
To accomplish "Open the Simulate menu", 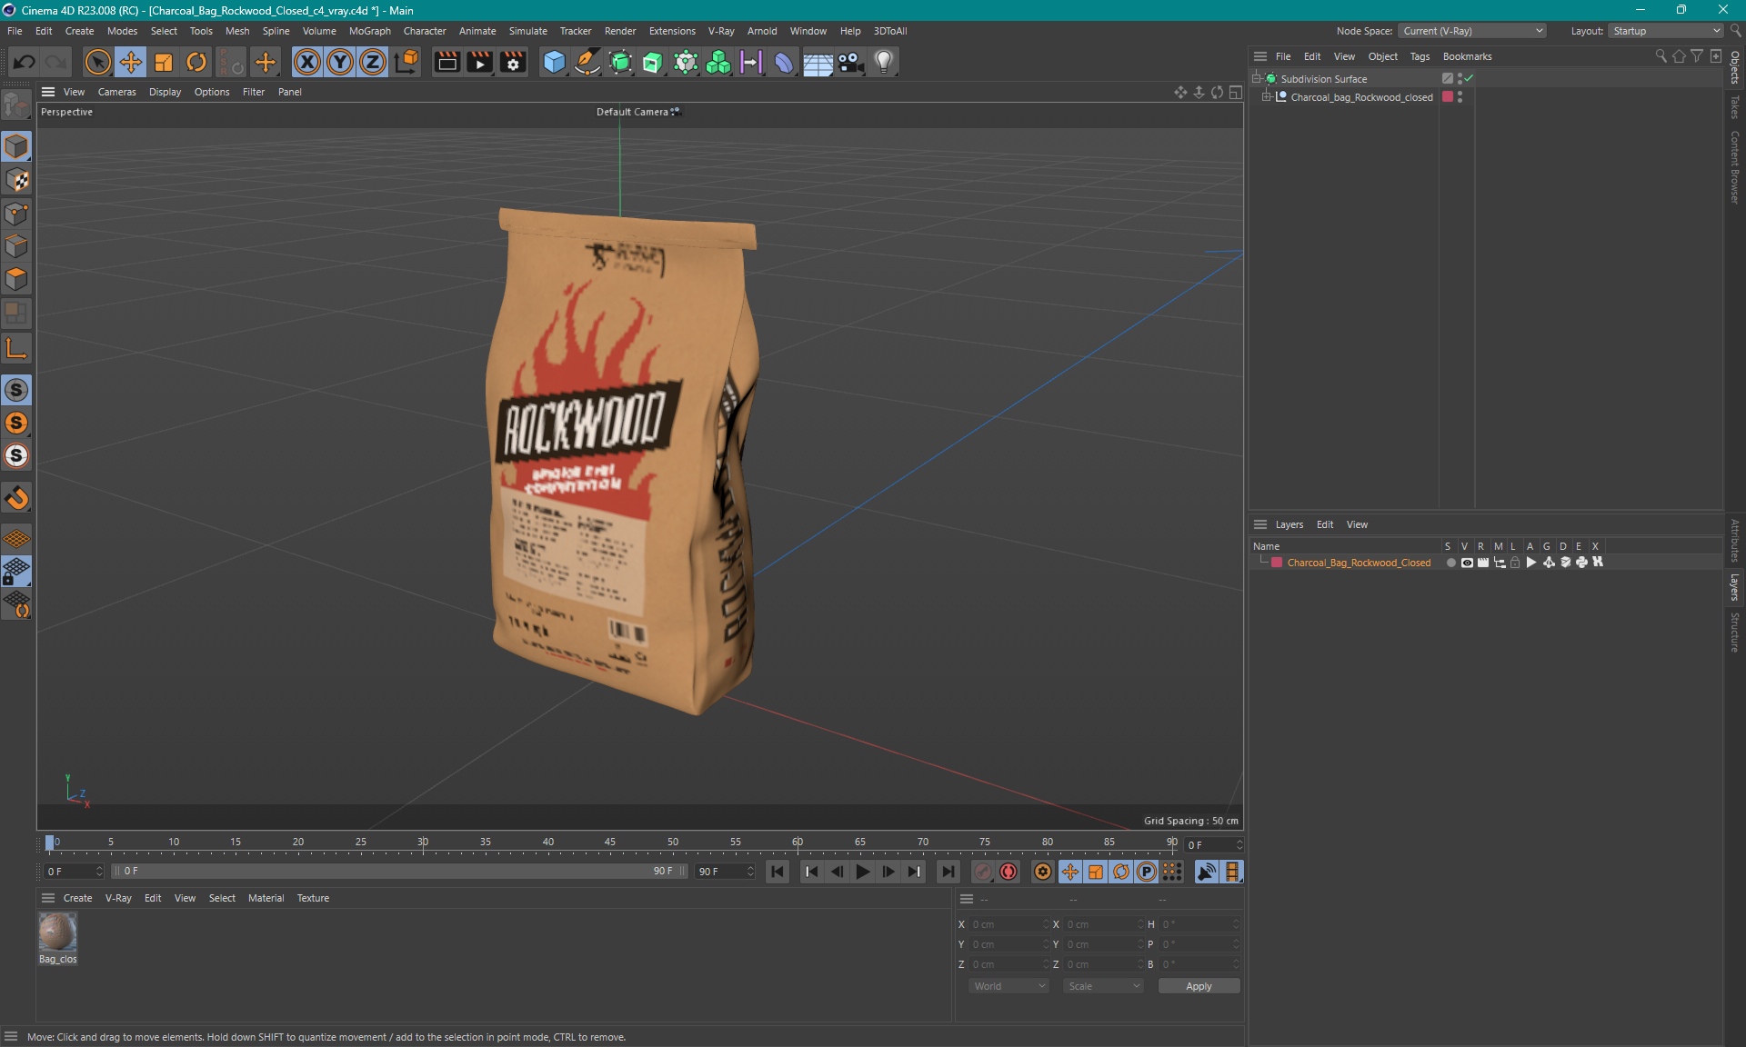I will click(527, 31).
